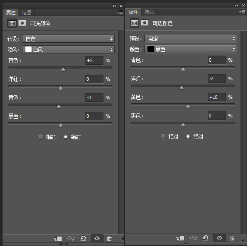The image size is (247, 246).
Task: Select 绝对 radio button in the right panel
Action: [x=188, y=136]
